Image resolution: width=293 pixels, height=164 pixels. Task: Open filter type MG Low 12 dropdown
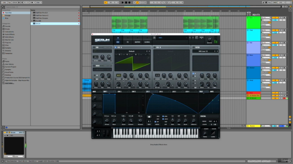203,51
